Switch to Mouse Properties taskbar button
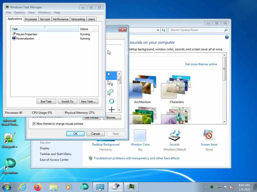The image size is (257, 192). pyautogui.click(x=116, y=187)
